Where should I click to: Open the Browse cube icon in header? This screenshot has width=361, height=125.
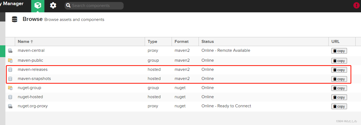click(x=38, y=5)
